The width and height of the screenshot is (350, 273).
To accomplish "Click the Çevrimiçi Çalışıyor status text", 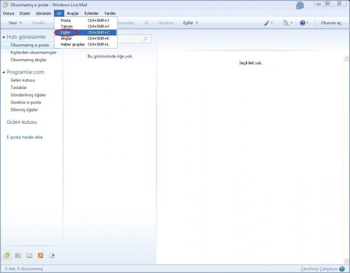I will (x=319, y=268).
